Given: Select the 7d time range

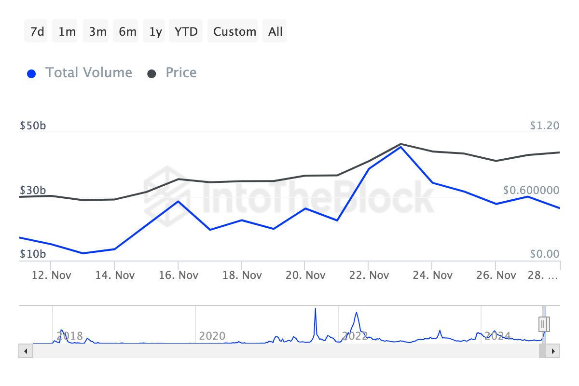Looking at the screenshot, I should coord(37,32).
